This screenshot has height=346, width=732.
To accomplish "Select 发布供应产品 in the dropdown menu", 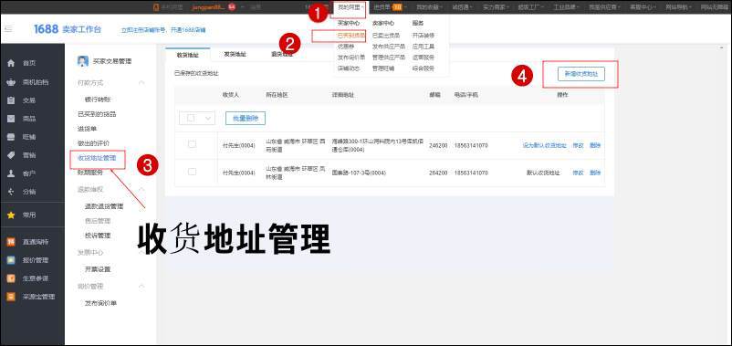I will [389, 47].
